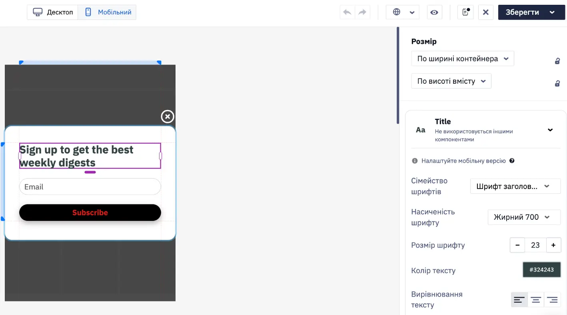This screenshot has width=567, height=315.
Task: Undo the last change
Action: tap(347, 12)
